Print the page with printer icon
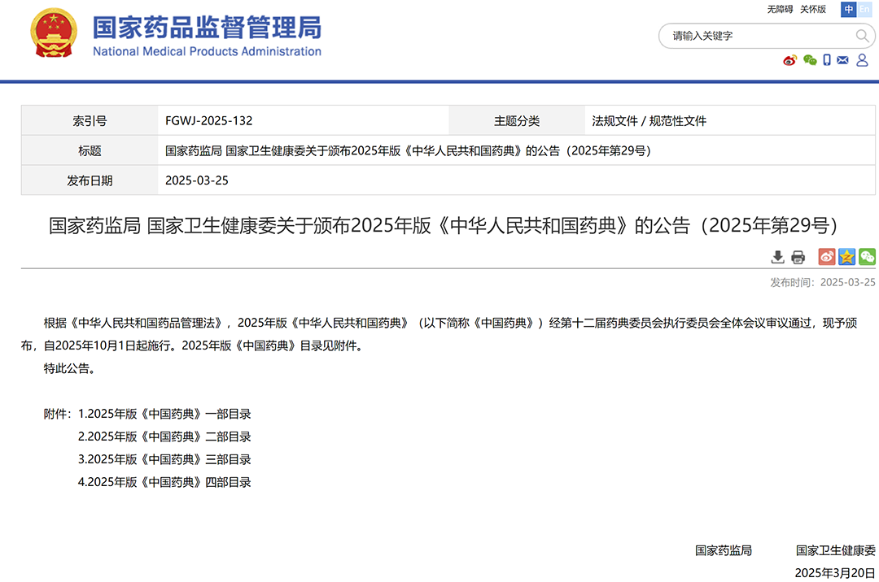The height and width of the screenshot is (582, 879). coord(798,257)
